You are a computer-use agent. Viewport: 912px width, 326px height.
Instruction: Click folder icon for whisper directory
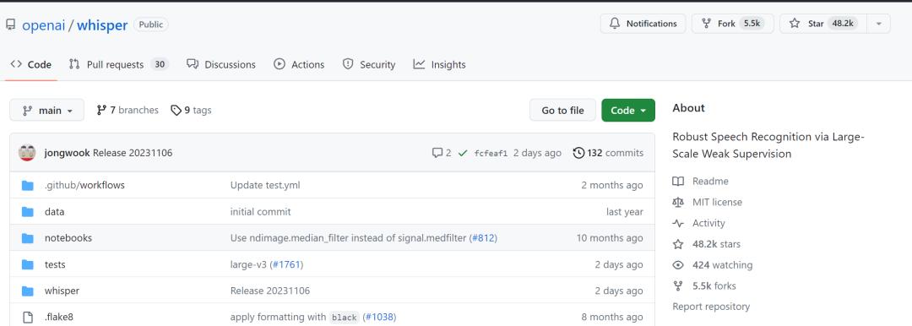[27, 291]
